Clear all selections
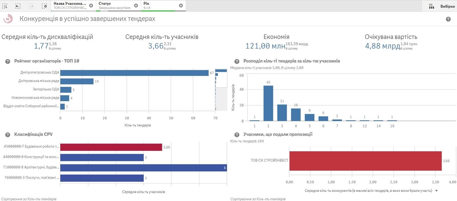 (44, 6)
